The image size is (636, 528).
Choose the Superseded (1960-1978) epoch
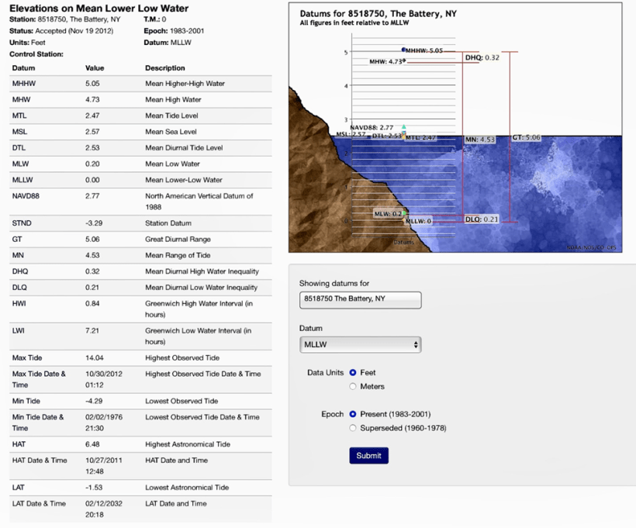353,428
